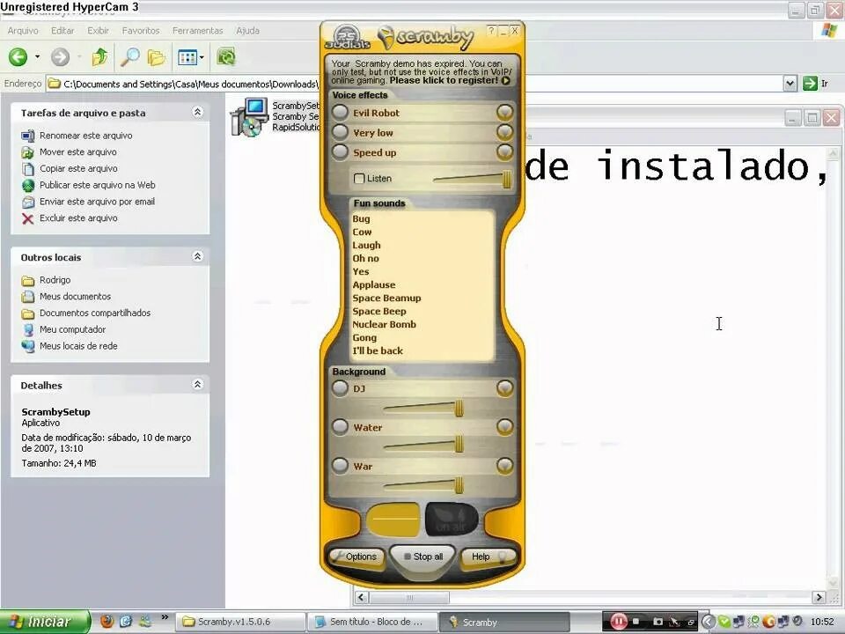Screen dimensions: 845x634
Task: Click the Scramby Options button
Action: 356,557
